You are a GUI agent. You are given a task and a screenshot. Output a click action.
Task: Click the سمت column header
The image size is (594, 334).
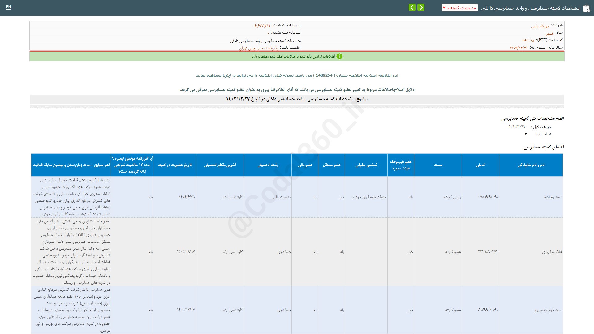pos(438,165)
